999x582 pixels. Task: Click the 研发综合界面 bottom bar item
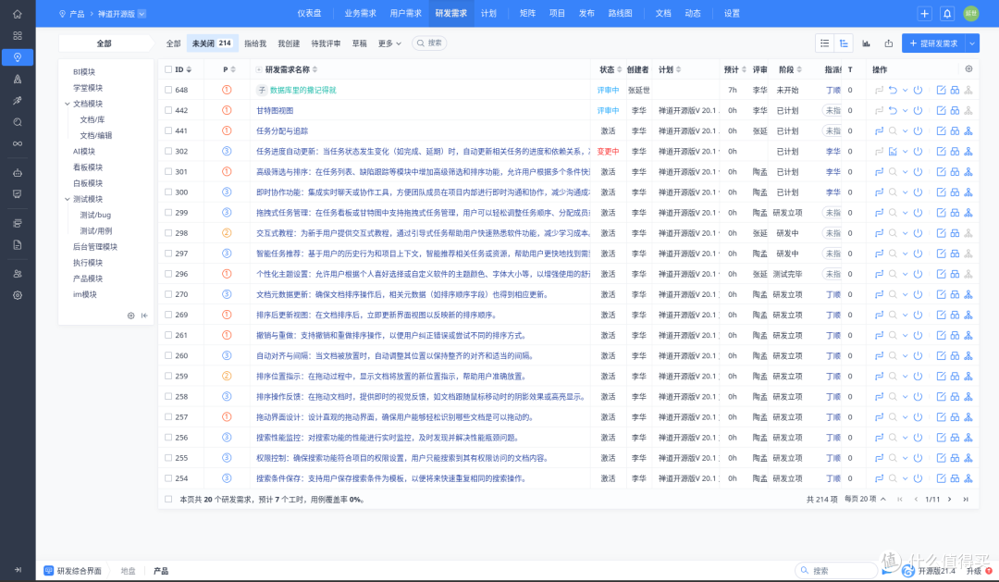pyautogui.click(x=73, y=571)
